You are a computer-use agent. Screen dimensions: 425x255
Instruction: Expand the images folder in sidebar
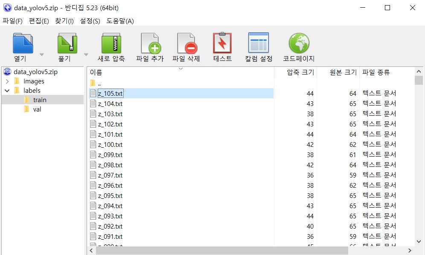pyautogui.click(x=8, y=81)
